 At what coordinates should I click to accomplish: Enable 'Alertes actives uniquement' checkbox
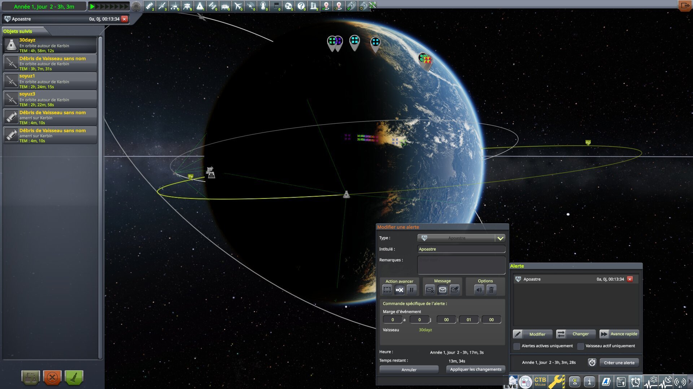tap(517, 346)
